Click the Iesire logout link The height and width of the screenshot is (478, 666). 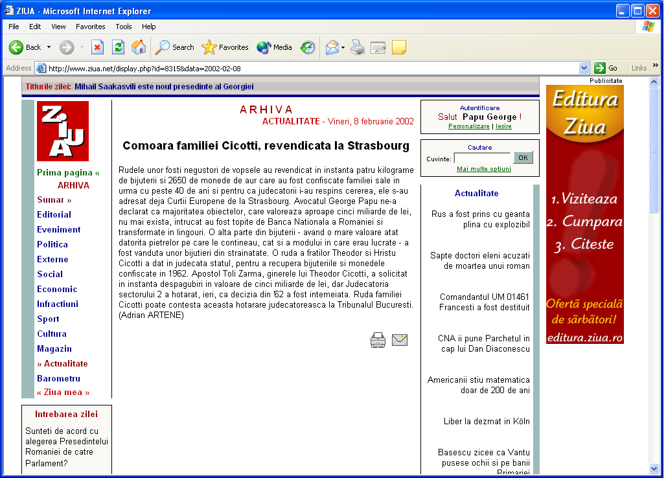503,126
